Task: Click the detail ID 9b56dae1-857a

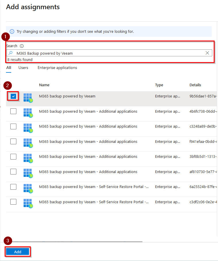Action: [203, 96]
